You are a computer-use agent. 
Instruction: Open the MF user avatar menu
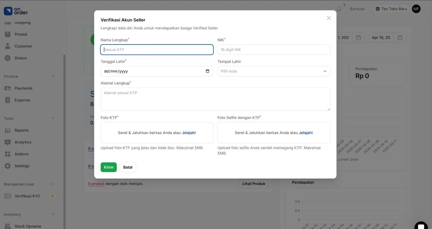(416, 9)
